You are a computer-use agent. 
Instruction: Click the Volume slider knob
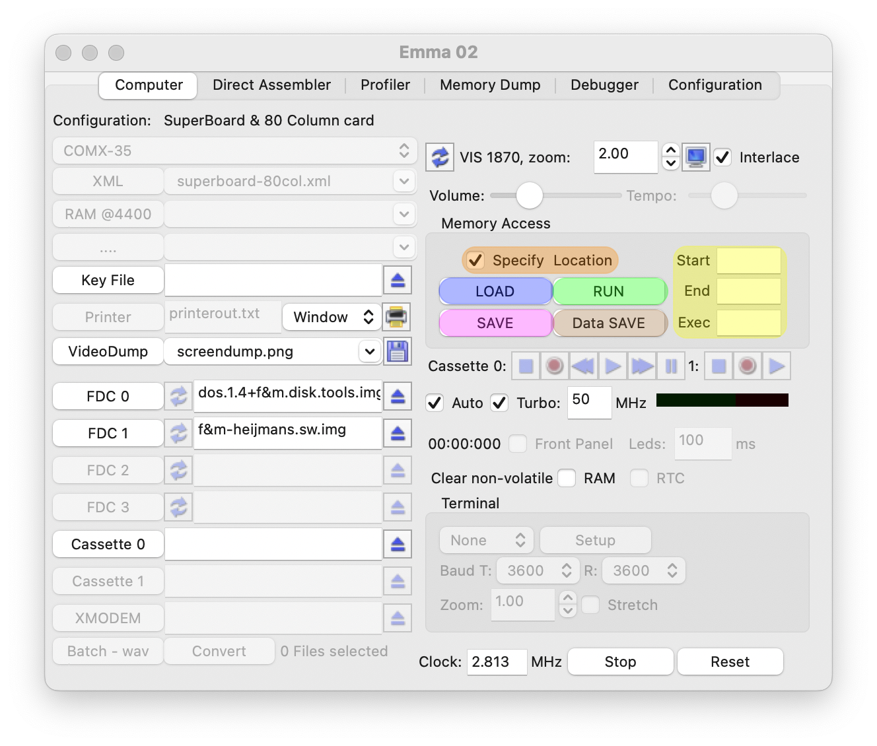[x=529, y=195]
